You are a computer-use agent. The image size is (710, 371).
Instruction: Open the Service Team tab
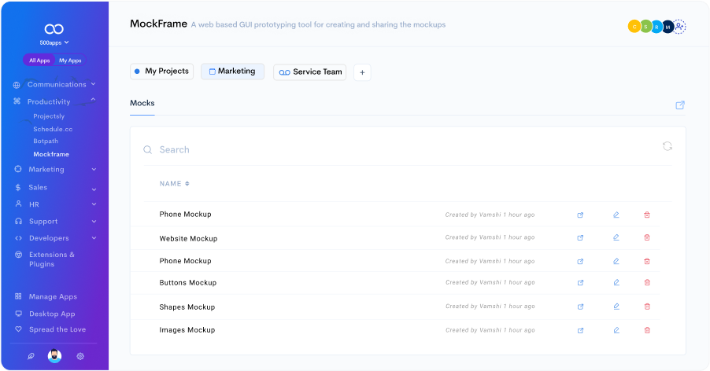point(311,72)
